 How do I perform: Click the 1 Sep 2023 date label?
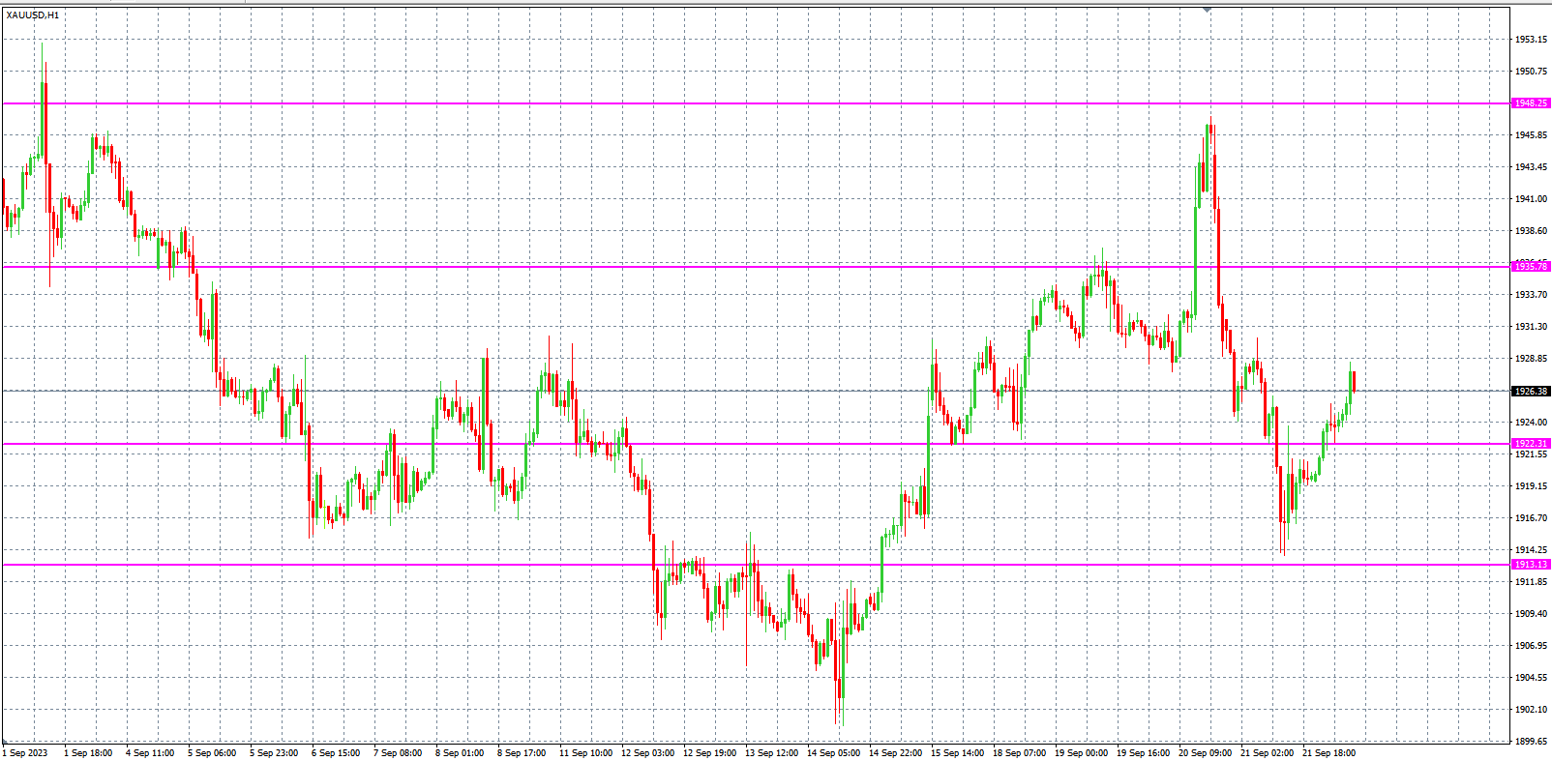26,753
